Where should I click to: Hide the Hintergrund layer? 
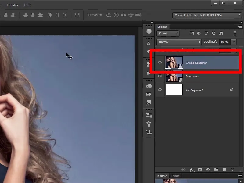click(160, 90)
